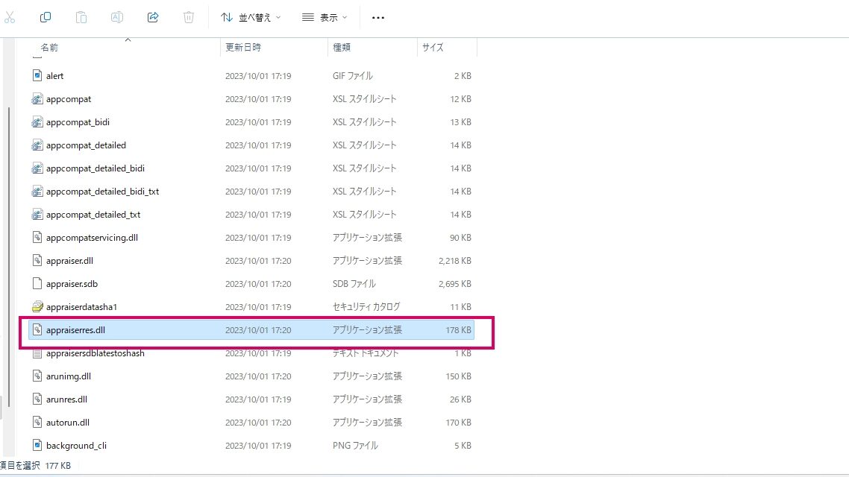
Task: Click the Cut scissors icon
Action: (10, 17)
